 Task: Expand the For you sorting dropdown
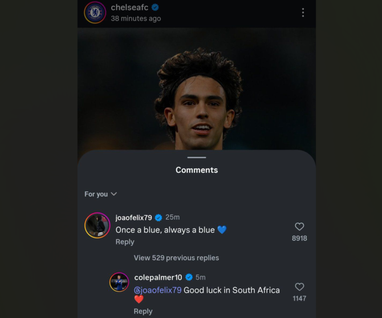[x=101, y=194]
